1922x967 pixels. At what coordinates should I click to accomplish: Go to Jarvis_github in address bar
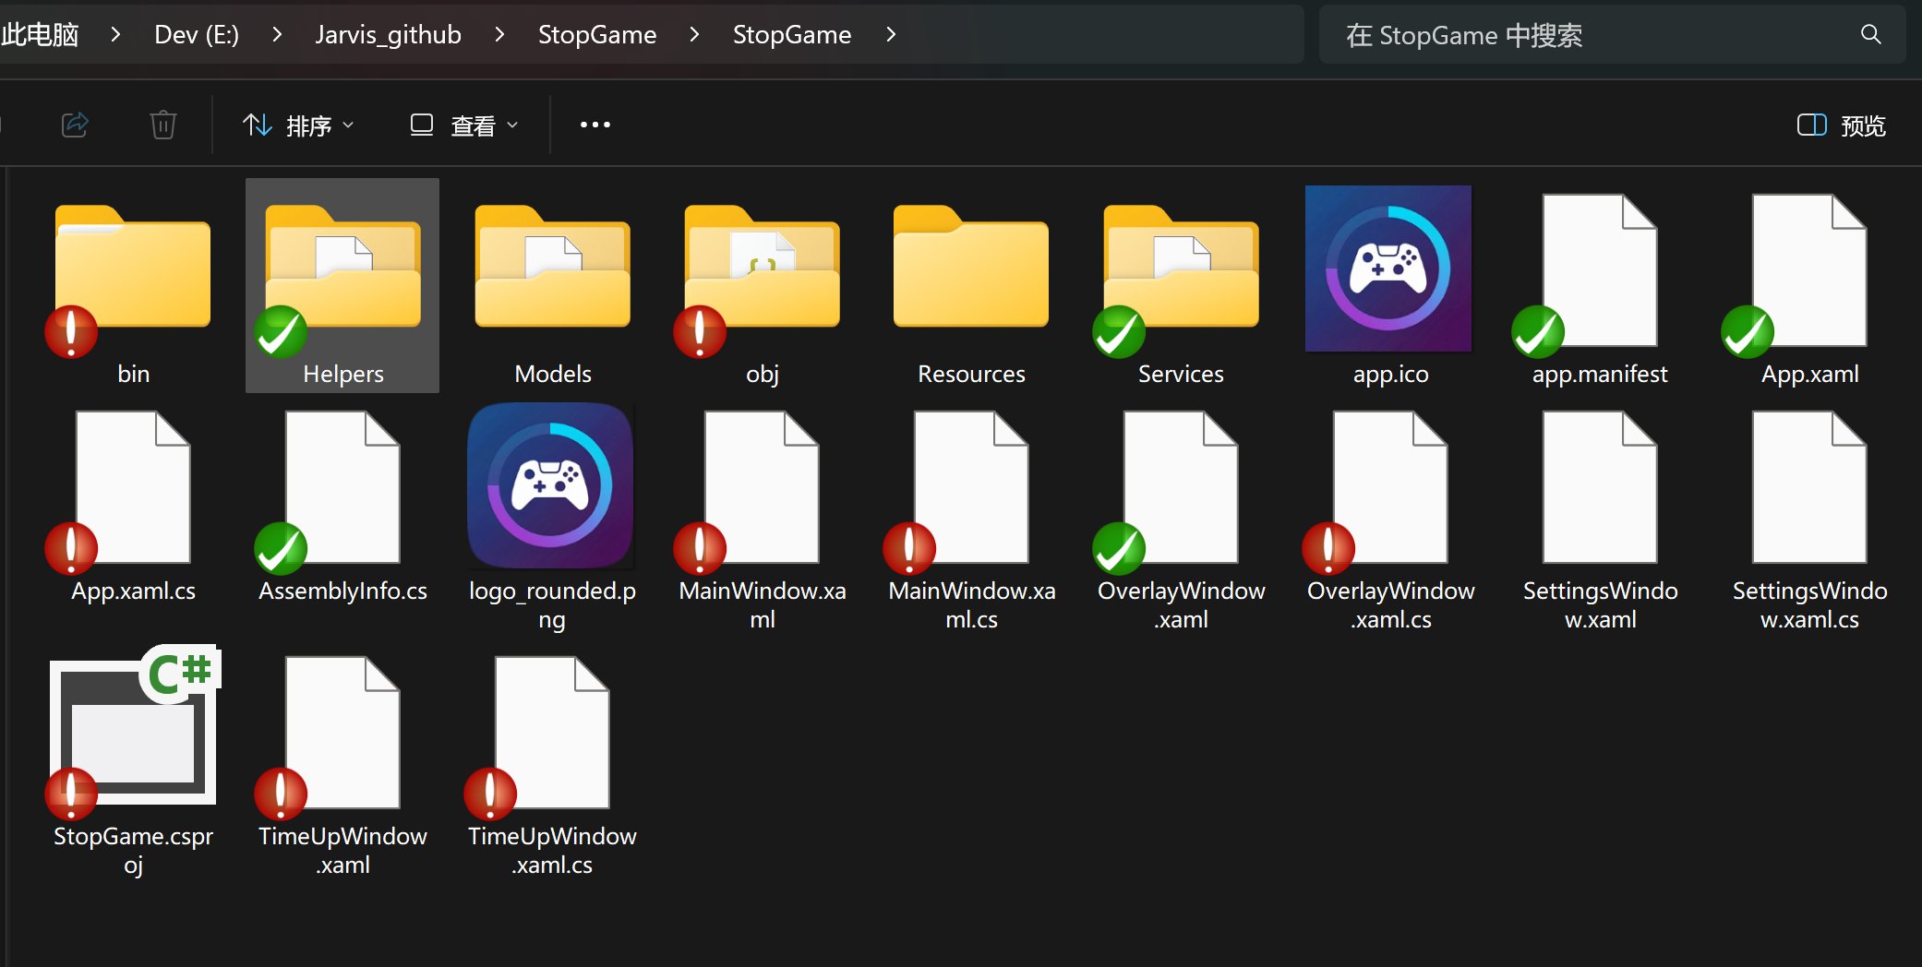click(x=388, y=35)
